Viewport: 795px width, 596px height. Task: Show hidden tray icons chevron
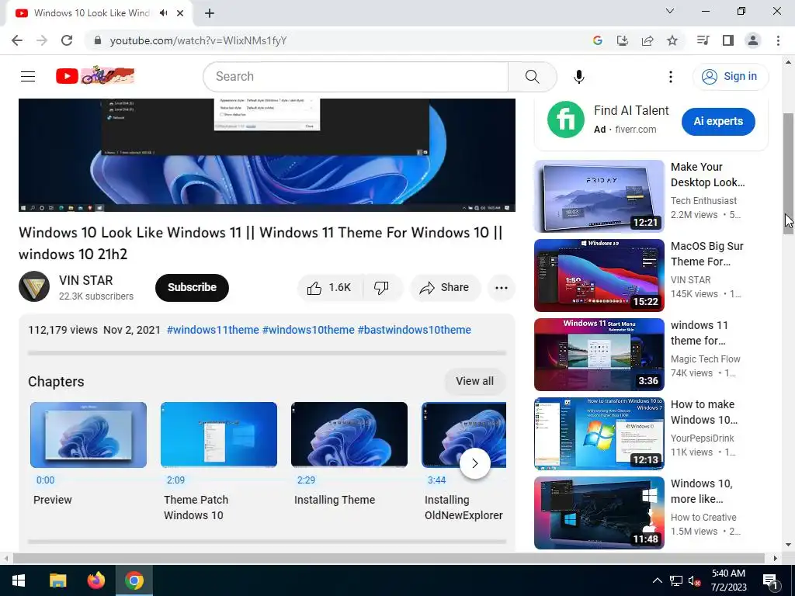click(x=657, y=580)
